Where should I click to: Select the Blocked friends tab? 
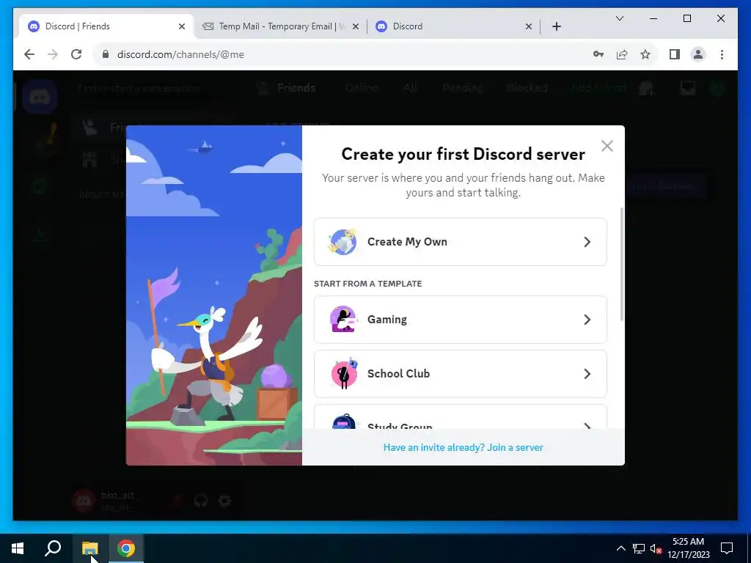click(x=527, y=88)
